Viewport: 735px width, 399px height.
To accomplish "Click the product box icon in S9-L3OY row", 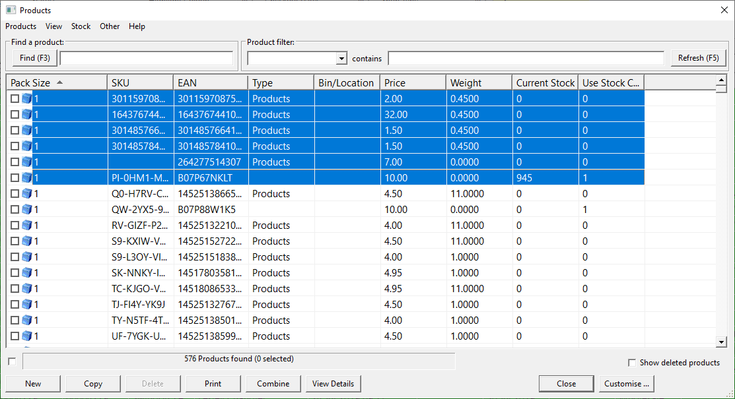I will pyautogui.click(x=27, y=257).
